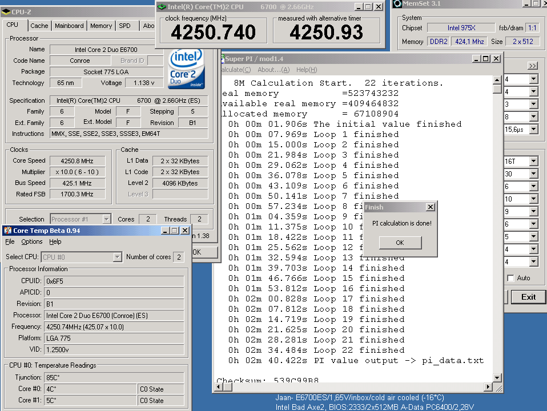
Task: Open the About menu in Super PI
Action: pyautogui.click(x=273, y=70)
